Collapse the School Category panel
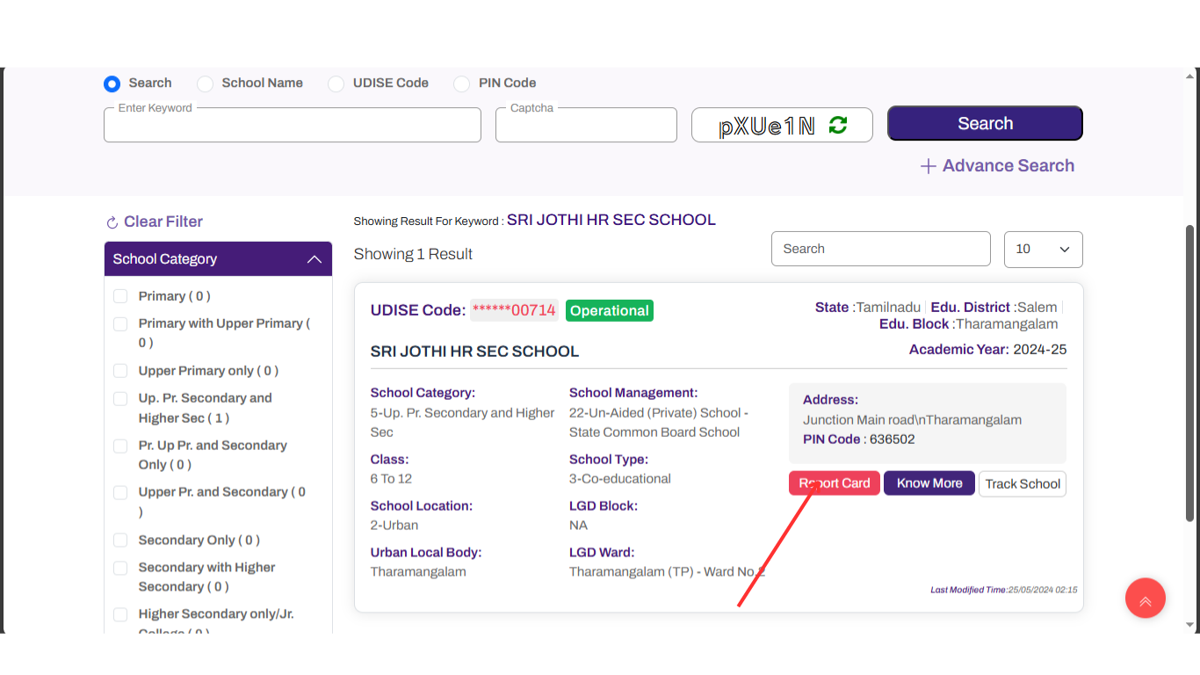1200x675 pixels. click(314, 259)
